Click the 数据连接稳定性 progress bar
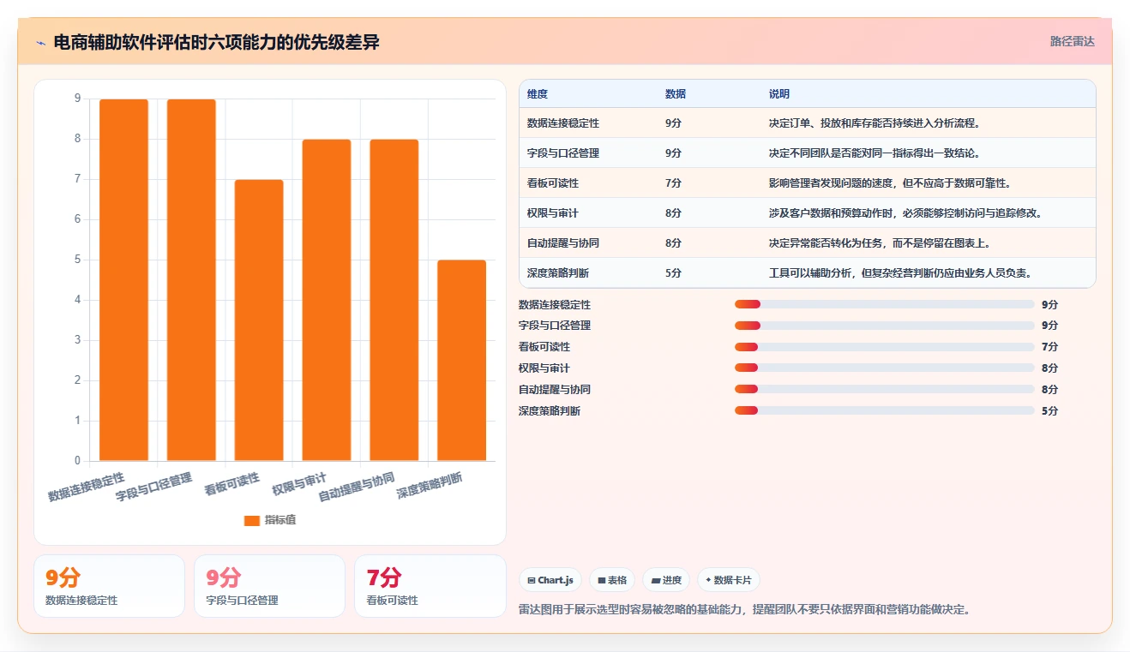1130x652 pixels. pos(885,304)
